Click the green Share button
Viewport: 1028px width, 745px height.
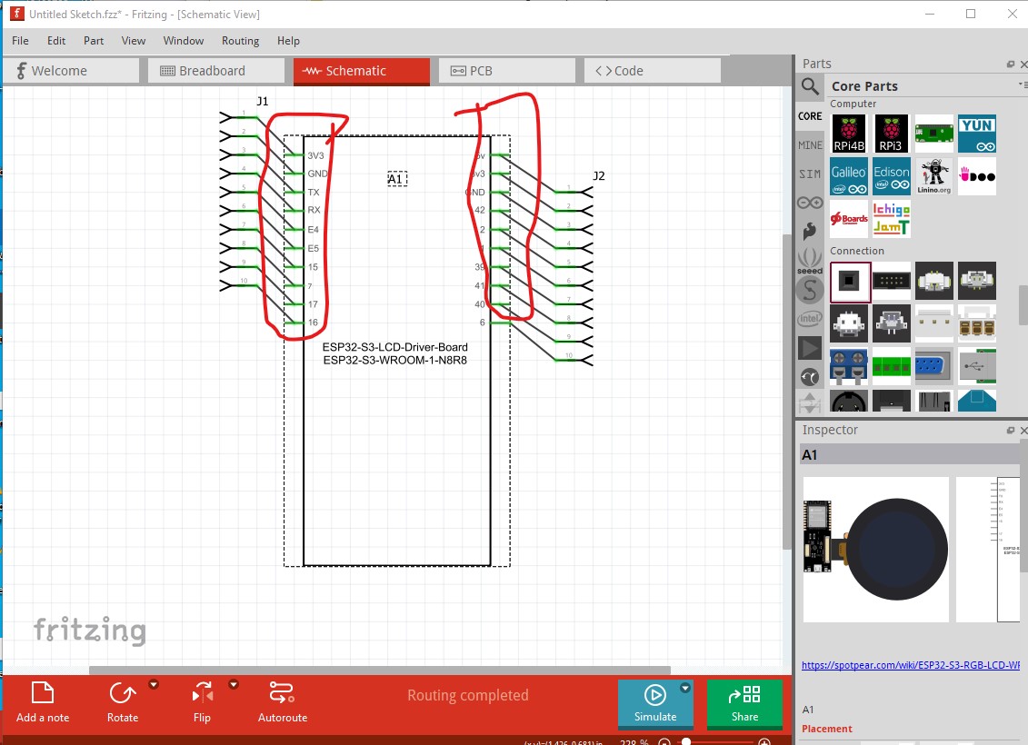[744, 704]
